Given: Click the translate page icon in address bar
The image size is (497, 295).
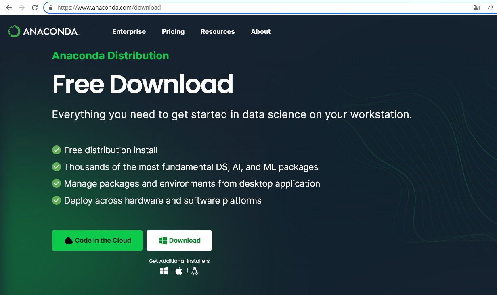Looking at the screenshot, I should (x=477, y=8).
